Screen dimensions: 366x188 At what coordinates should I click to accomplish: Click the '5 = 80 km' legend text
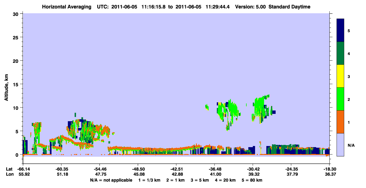[252, 180]
